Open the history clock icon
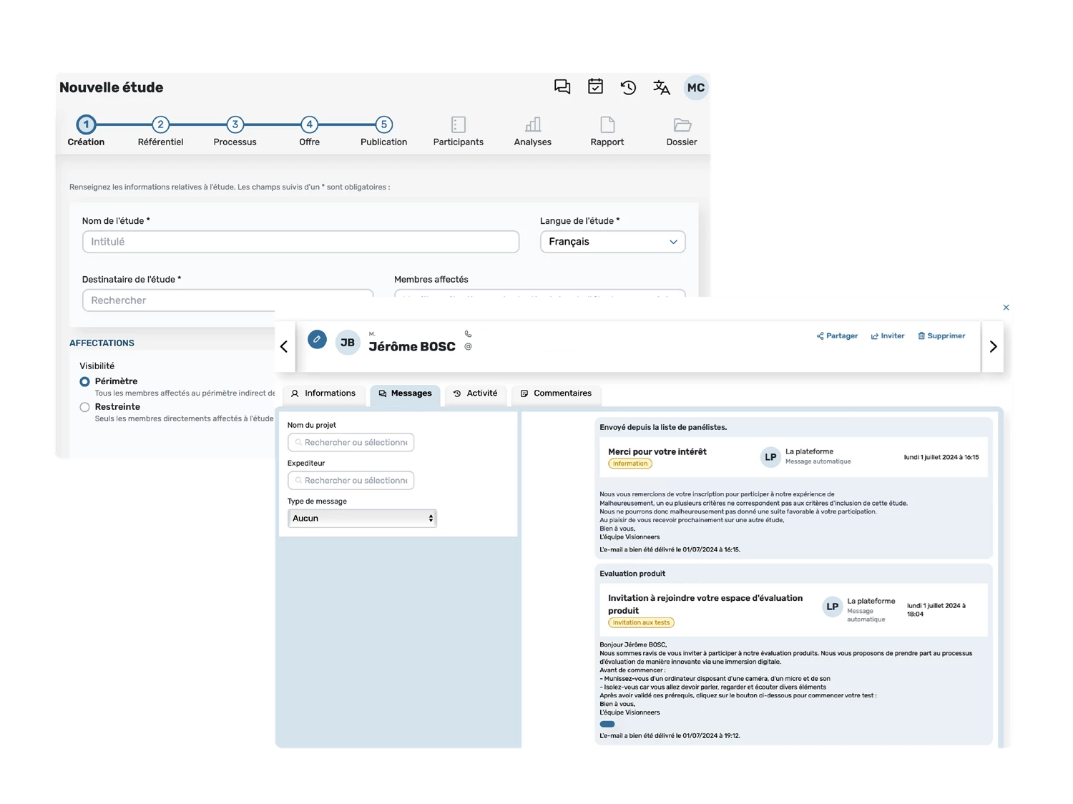The image size is (1073, 804). pos(628,87)
